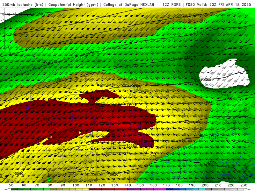Viewport: 255px width, 191px height.
Task: Click the "F080" forecast hour text
Action: click(190, 5)
